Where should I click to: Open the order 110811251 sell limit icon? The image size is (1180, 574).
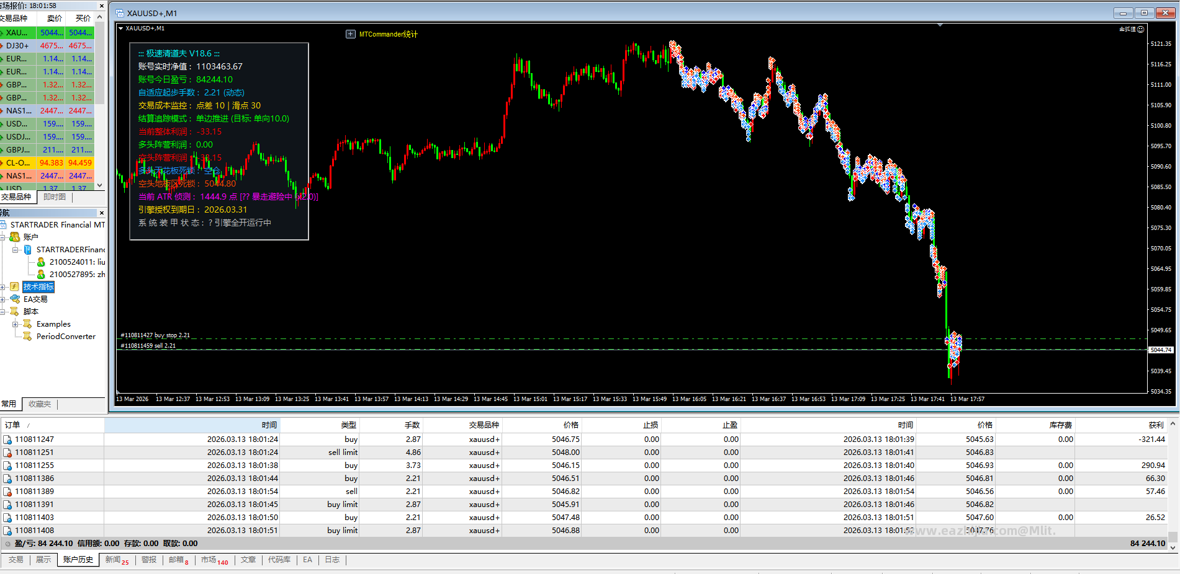(7, 453)
